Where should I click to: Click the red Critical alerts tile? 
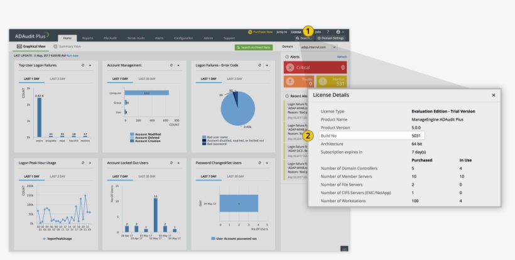(315, 67)
